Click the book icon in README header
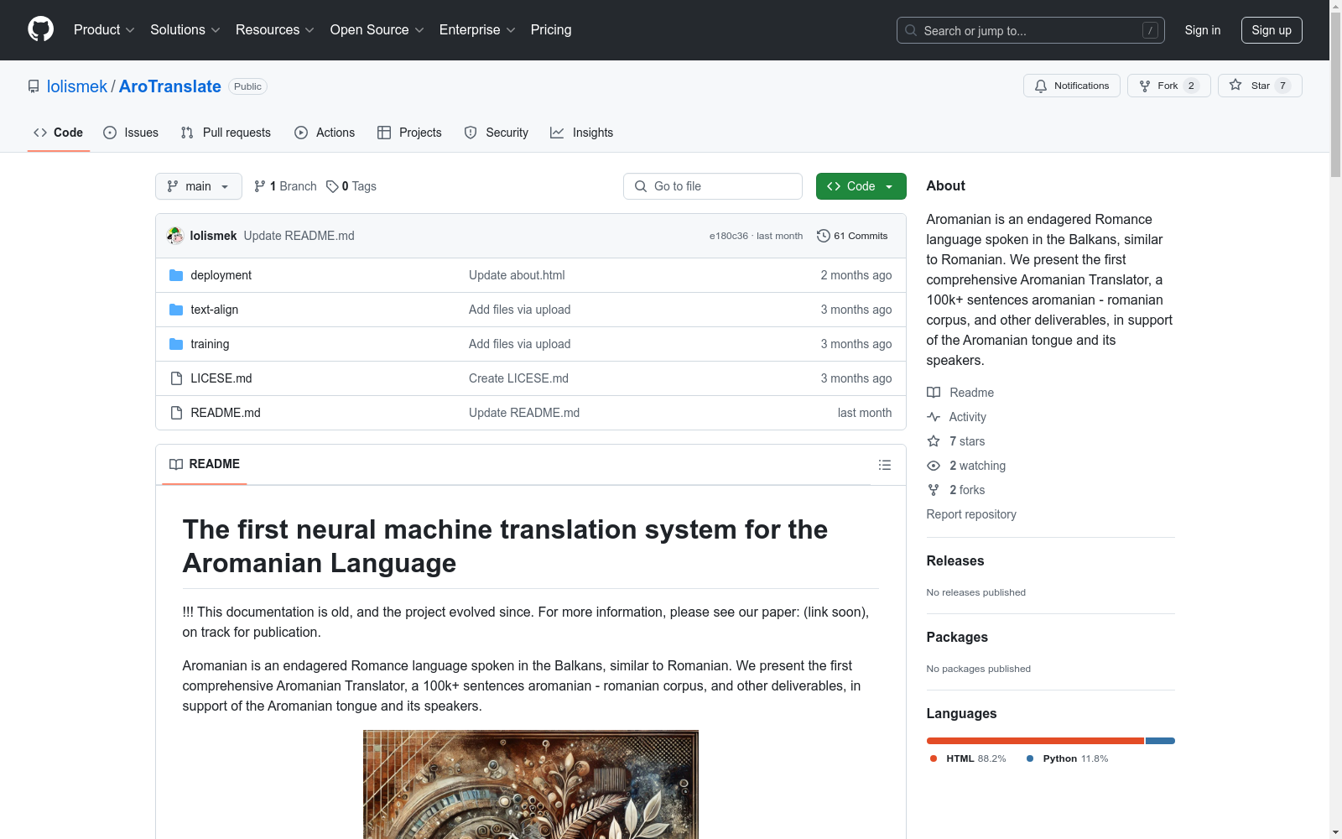This screenshot has width=1342, height=839. [176, 464]
